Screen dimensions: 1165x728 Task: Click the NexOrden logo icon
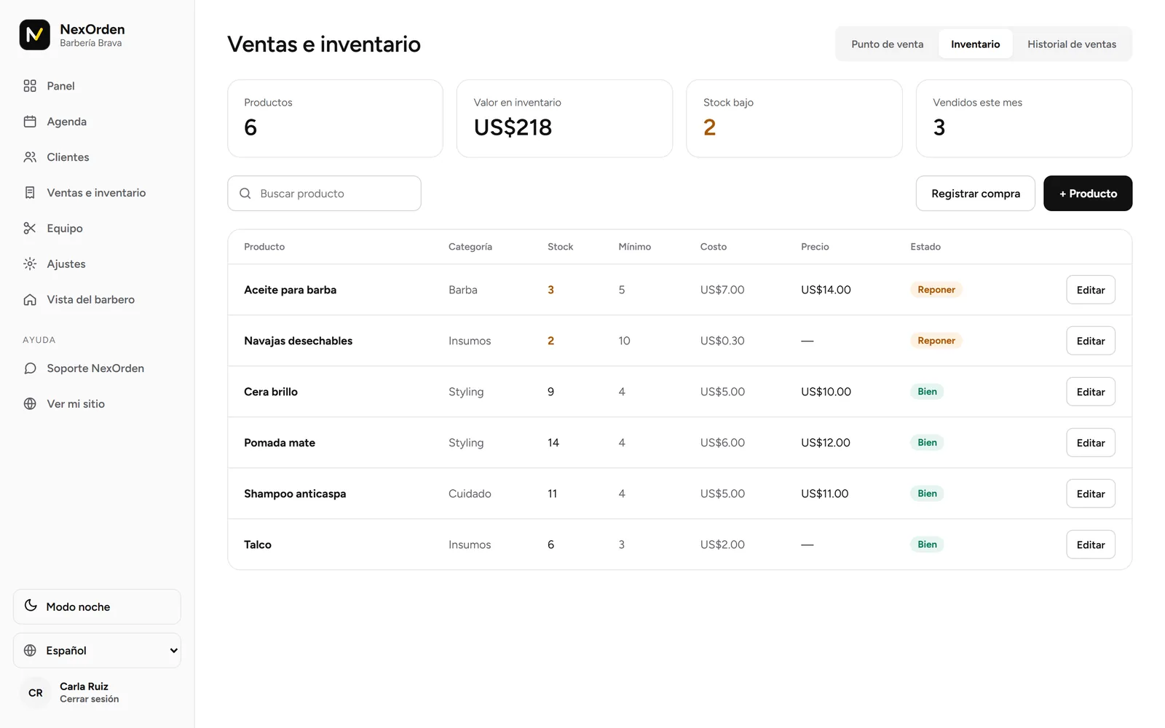[x=34, y=35]
